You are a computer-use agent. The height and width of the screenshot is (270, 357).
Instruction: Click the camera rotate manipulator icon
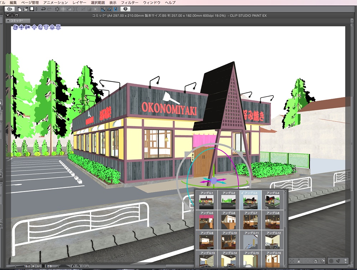[15, 27]
